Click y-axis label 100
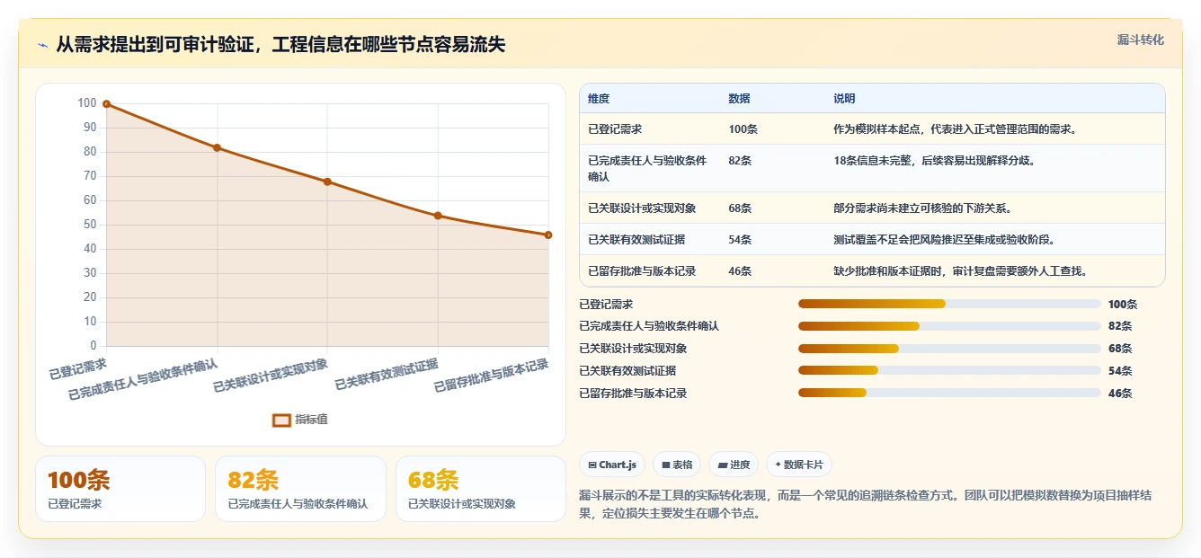 pyautogui.click(x=87, y=103)
